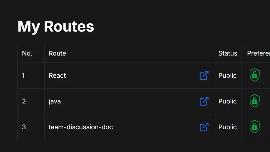Click the green shield lock for React

pyautogui.click(x=255, y=75)
